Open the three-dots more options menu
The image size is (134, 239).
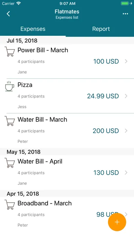pyautogui.click(x=125, y=14)
